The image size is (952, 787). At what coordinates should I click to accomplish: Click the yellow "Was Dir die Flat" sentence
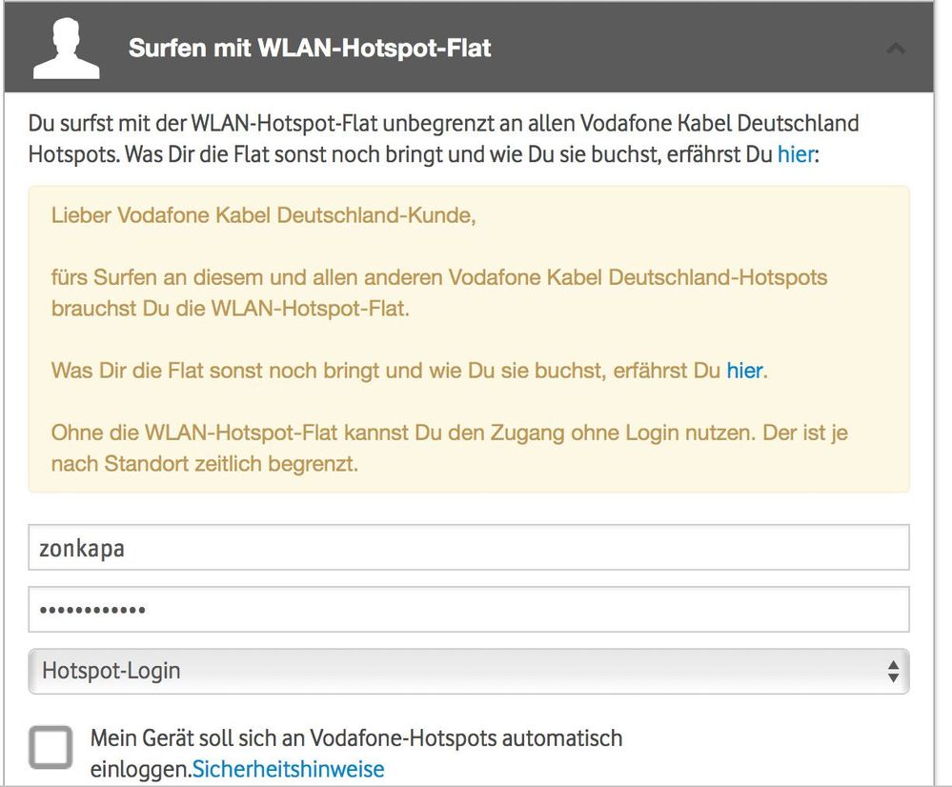(x=385, y=371)
